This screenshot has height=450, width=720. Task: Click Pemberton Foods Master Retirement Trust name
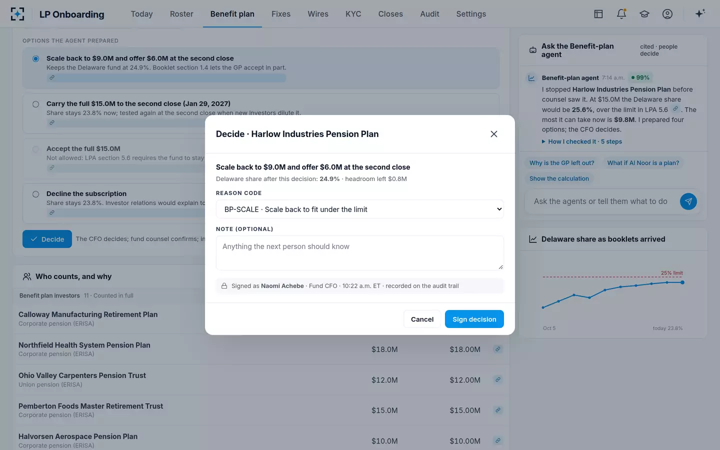pyautogui.click(x=90, y=406)
